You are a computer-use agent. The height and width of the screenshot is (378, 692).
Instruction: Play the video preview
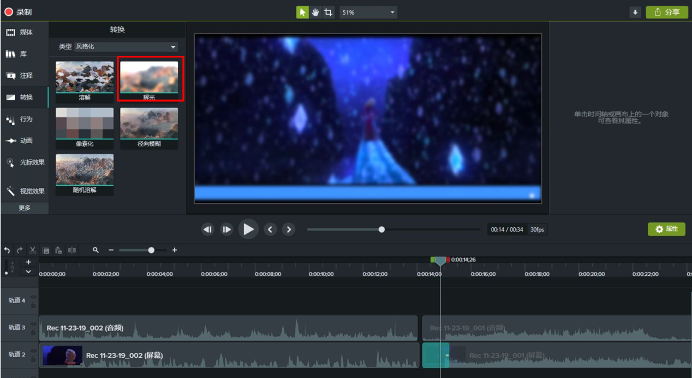tap(248, 229)
